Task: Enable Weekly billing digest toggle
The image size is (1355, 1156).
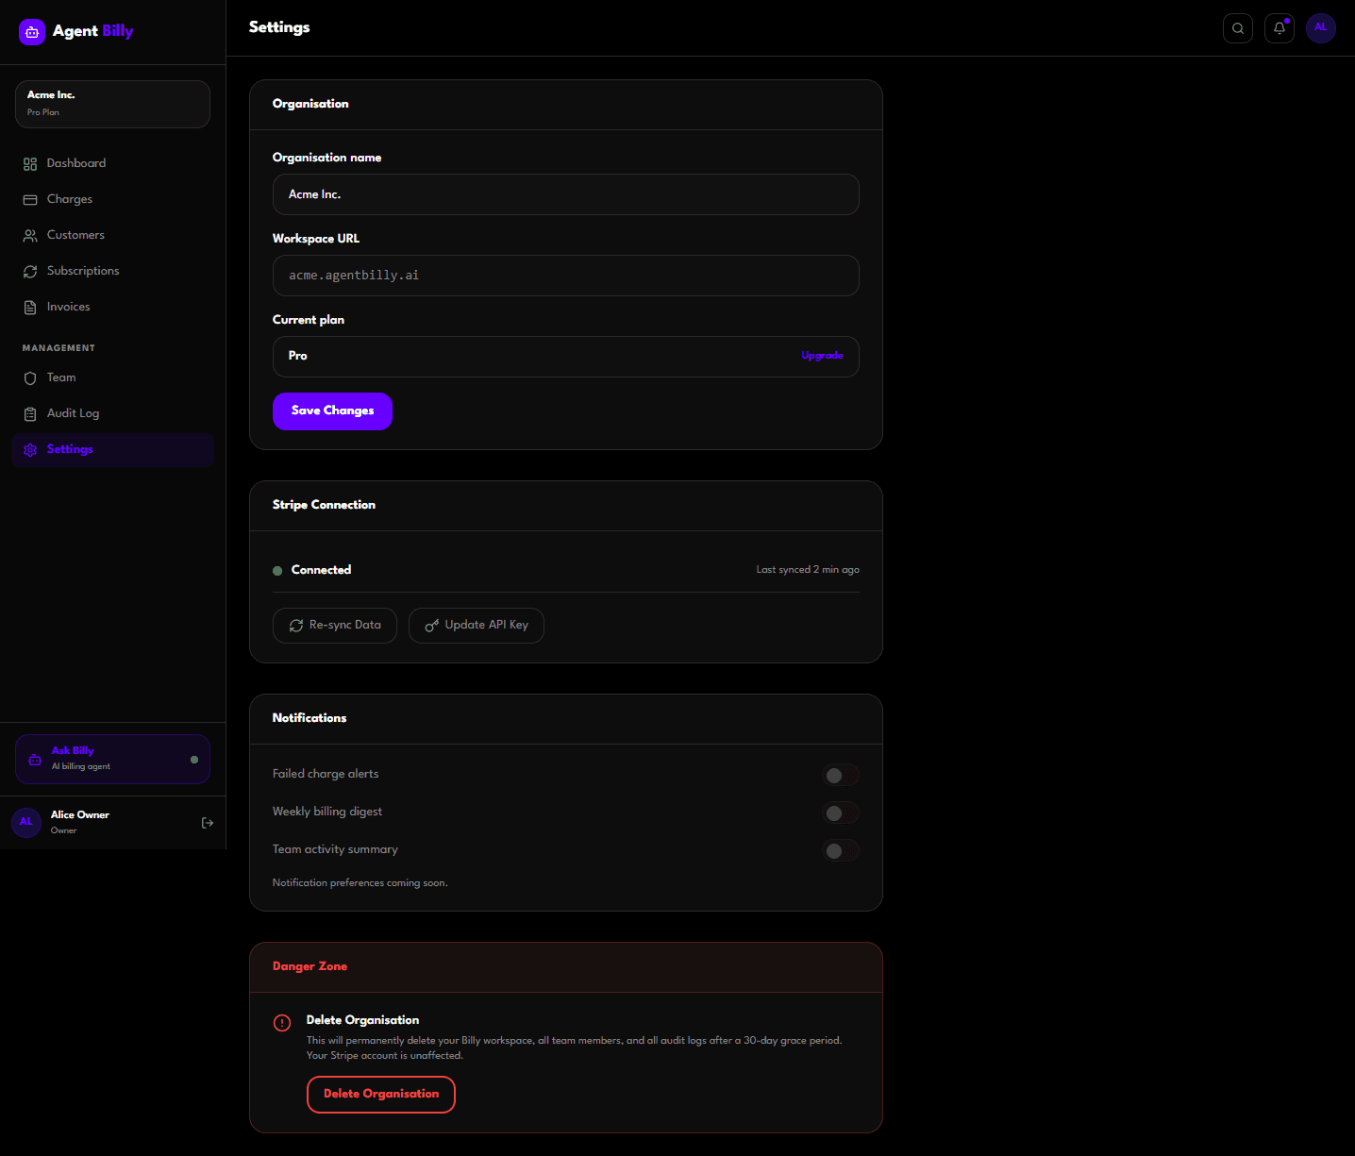Action: 840,813
